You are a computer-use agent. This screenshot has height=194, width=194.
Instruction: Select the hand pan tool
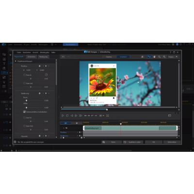154,57
